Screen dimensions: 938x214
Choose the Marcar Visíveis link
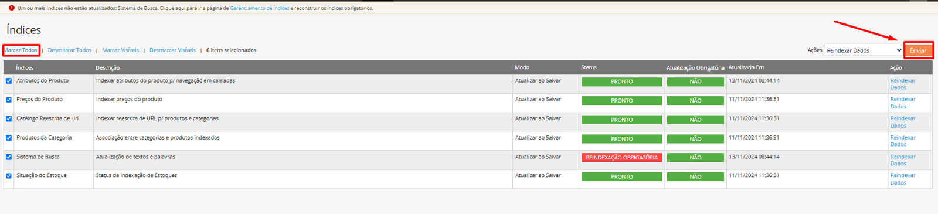click(121, 50)
